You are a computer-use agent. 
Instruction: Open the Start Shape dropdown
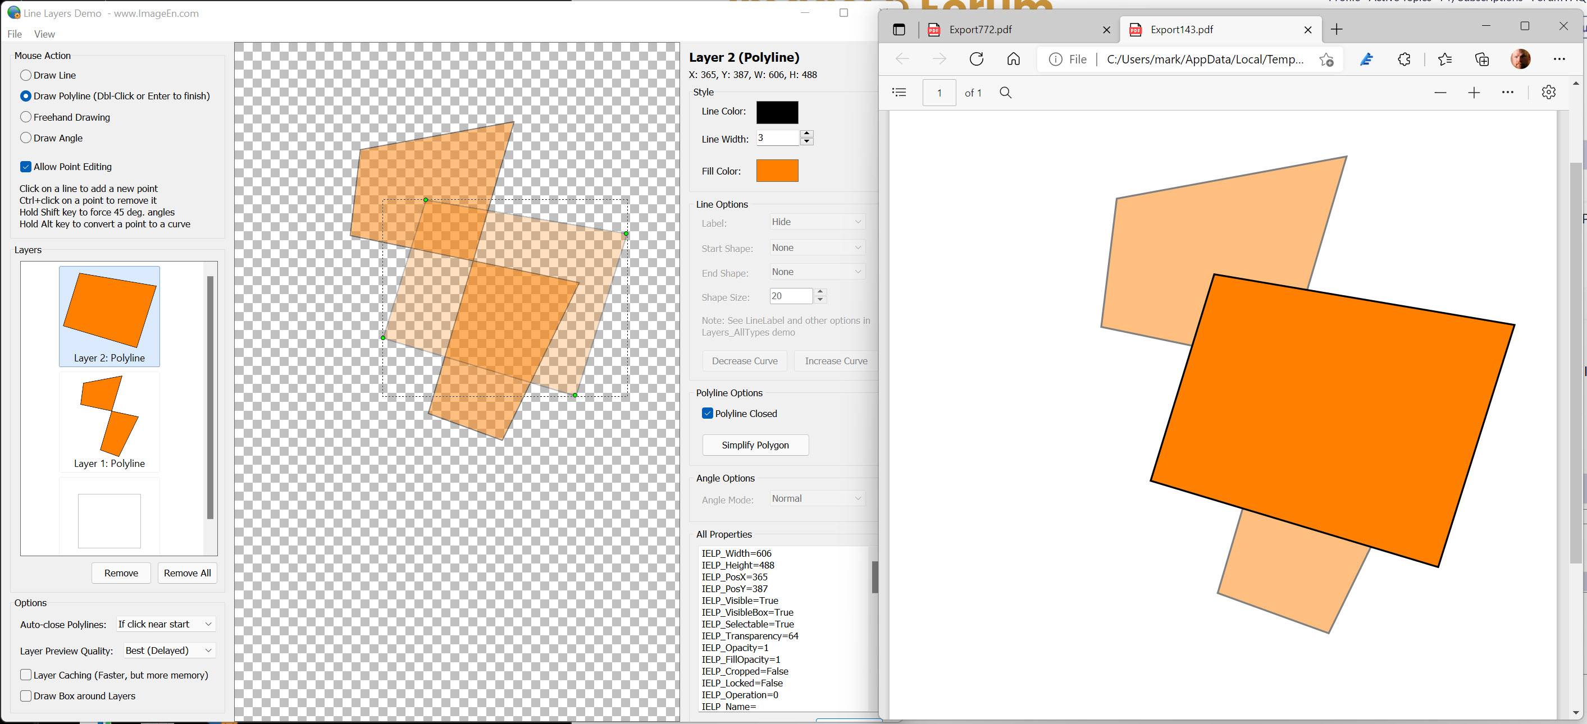[x=817, y=248]
